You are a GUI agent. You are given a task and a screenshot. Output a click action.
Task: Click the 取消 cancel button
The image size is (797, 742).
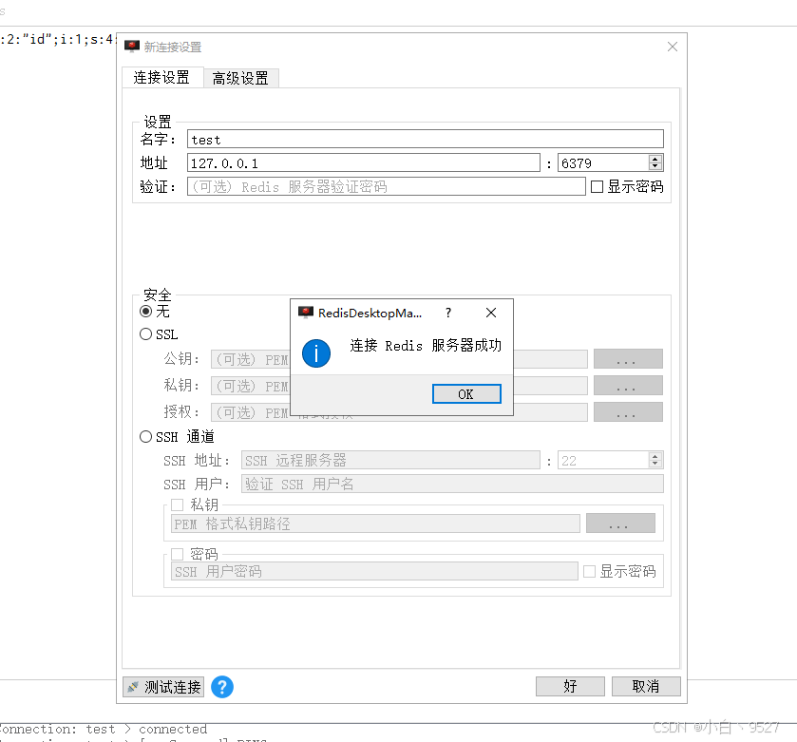pyautogui.click(x=646, y=687)
